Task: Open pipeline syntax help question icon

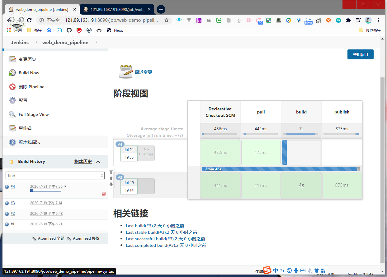Action: click(12, 142)
